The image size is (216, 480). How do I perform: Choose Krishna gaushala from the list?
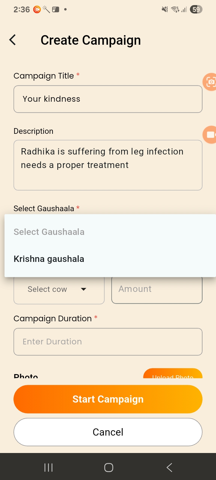[x=49, y=259]
